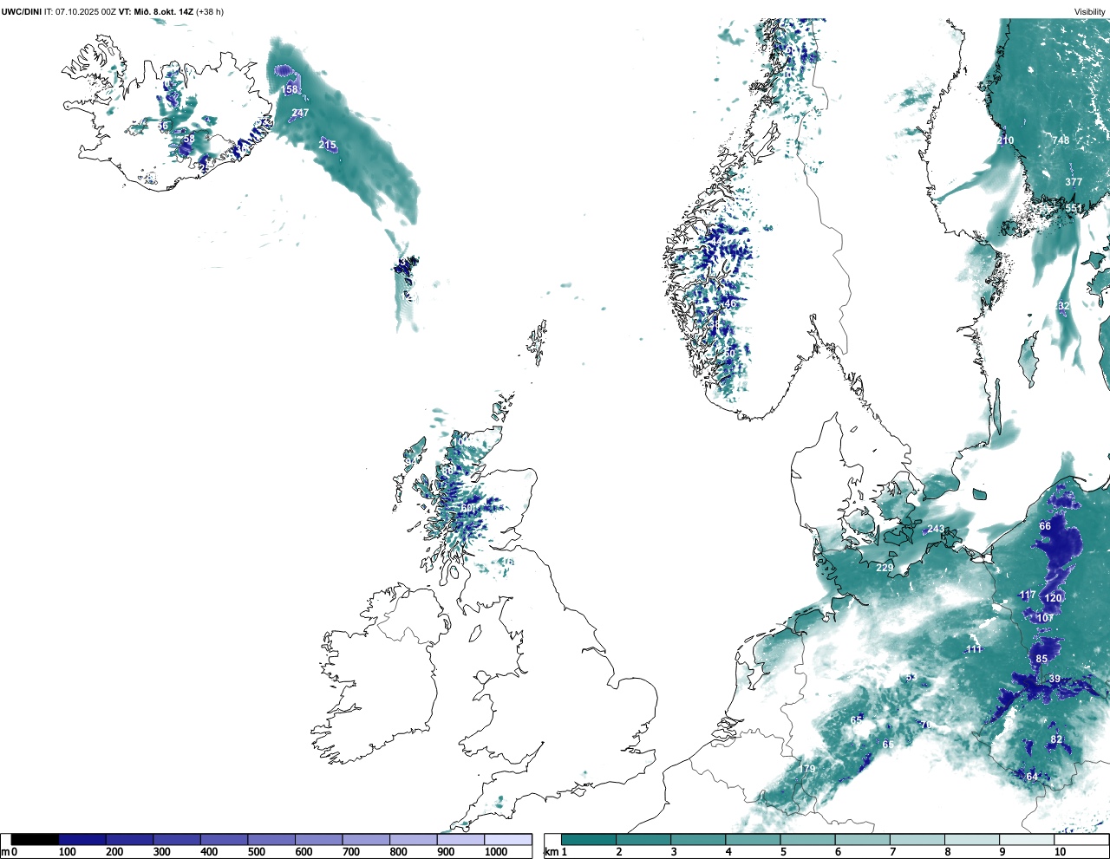Click the '1000' tick on metre scale
Viewport: 1110px width, 859px height.
[x=496, y=852]
